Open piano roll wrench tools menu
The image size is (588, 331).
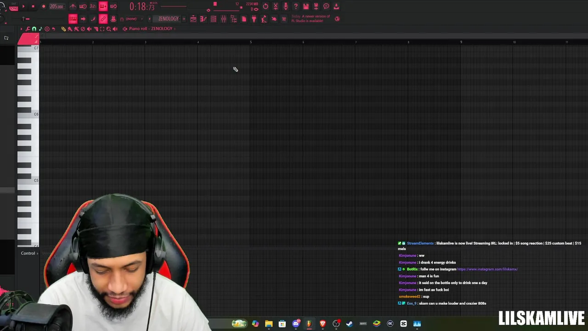[x=28, y=29]
